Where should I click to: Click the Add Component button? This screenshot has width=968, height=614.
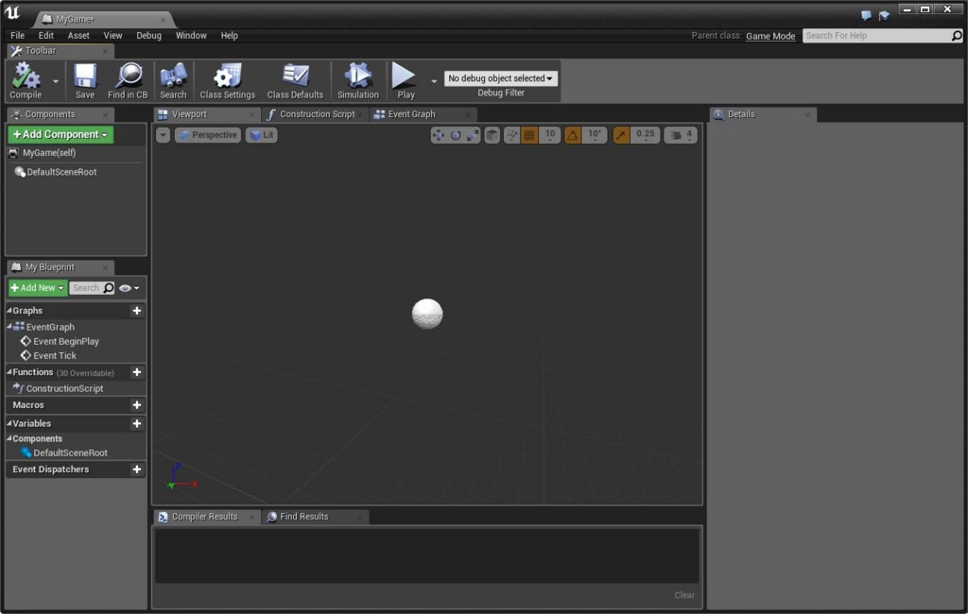(60, 134)
